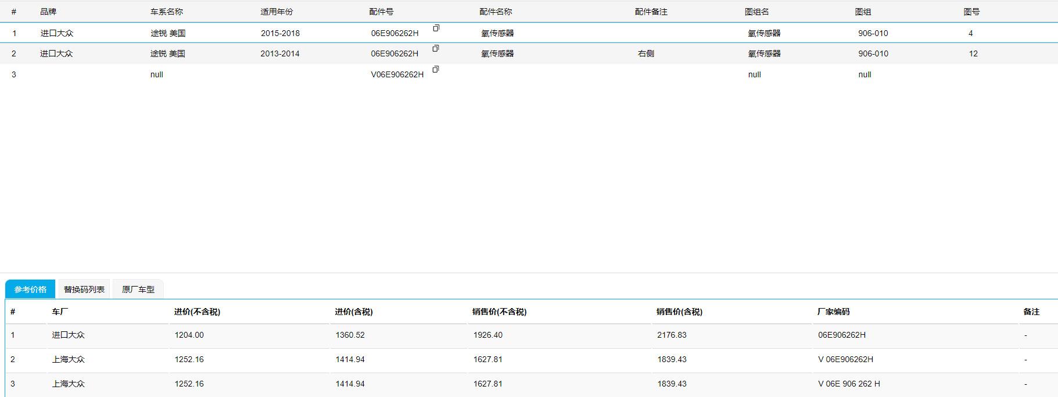Copy part number V06E906262H in row 3
Image resolution: width=1058 pixels, height=397 pixels.
[436, 70]
